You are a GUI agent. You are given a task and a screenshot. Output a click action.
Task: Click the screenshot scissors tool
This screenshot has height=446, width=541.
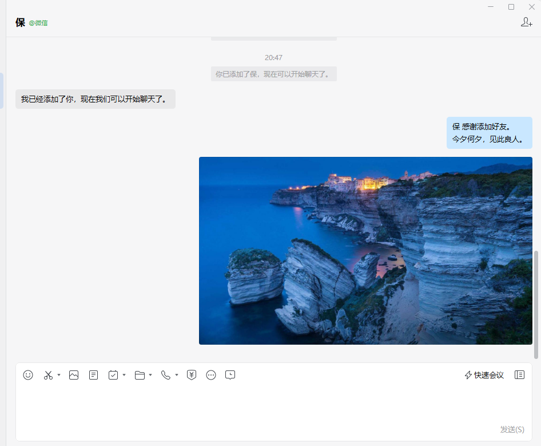(x=48, y=375)
